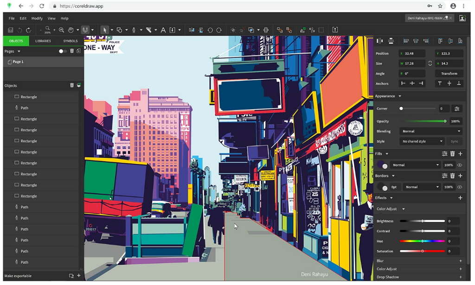The height and width of the screenshot is (285, 475).
Task: Click the Transform button
Action: coord(449,74)
